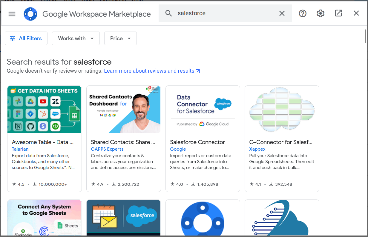The image size is (368, 237).
Task: Click the search magnifier icon
Action: coord(168,13)
